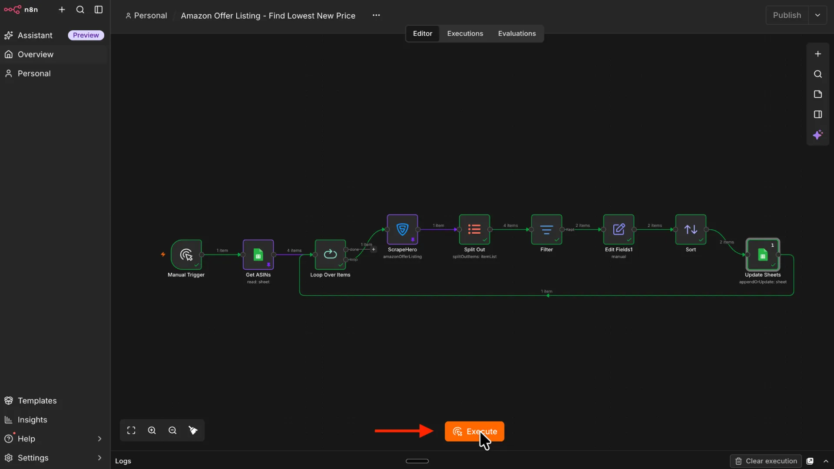Add sticky note icon on canvas
The height and width of the screenshot is (469, 834).
coord(818,94)
